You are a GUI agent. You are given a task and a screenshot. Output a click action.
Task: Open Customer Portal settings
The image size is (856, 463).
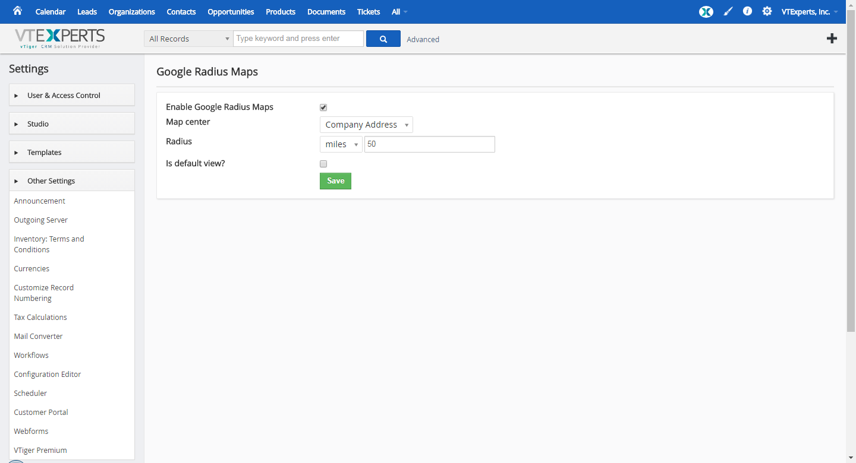(41, 412)
